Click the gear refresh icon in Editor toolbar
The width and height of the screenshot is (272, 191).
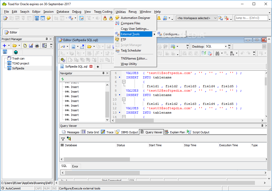pos(63,60)
